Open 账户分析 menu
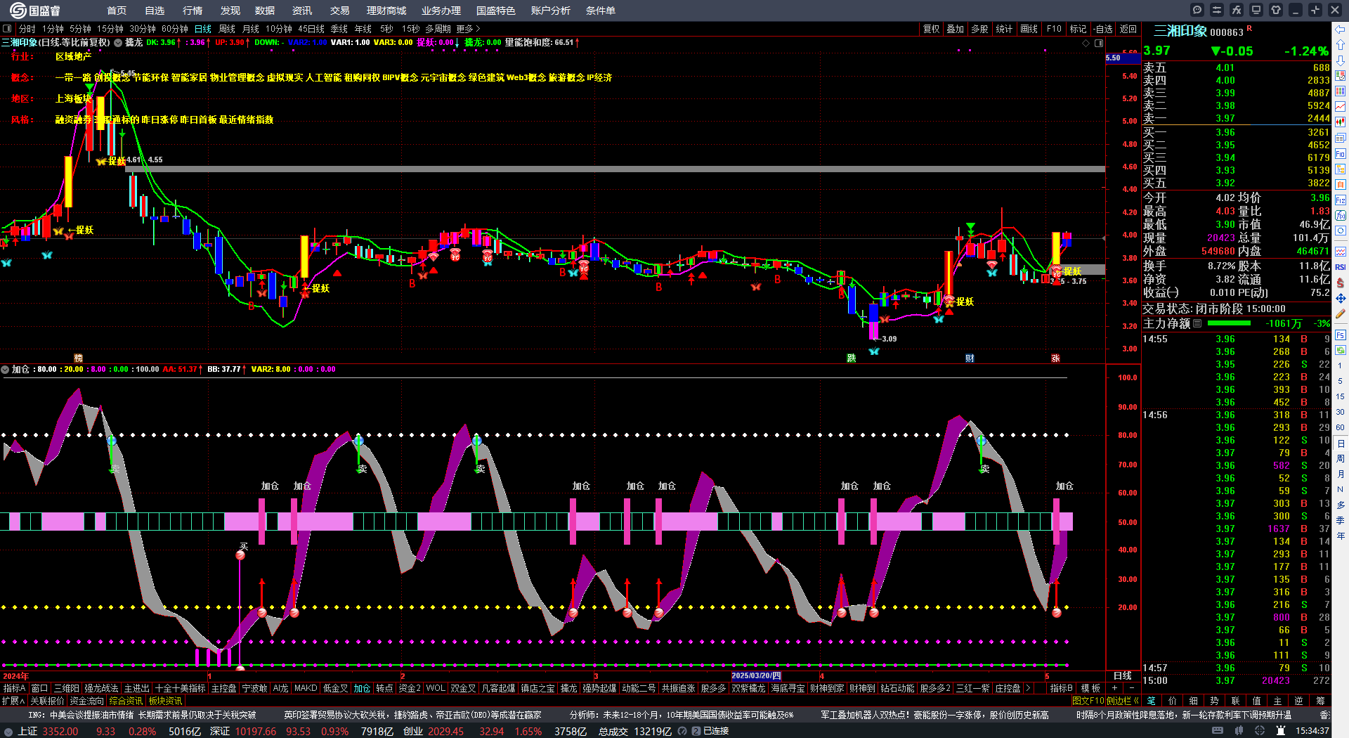Viewport: 1349px width, 738px height. pyautogui.click(x=551, y=11)
